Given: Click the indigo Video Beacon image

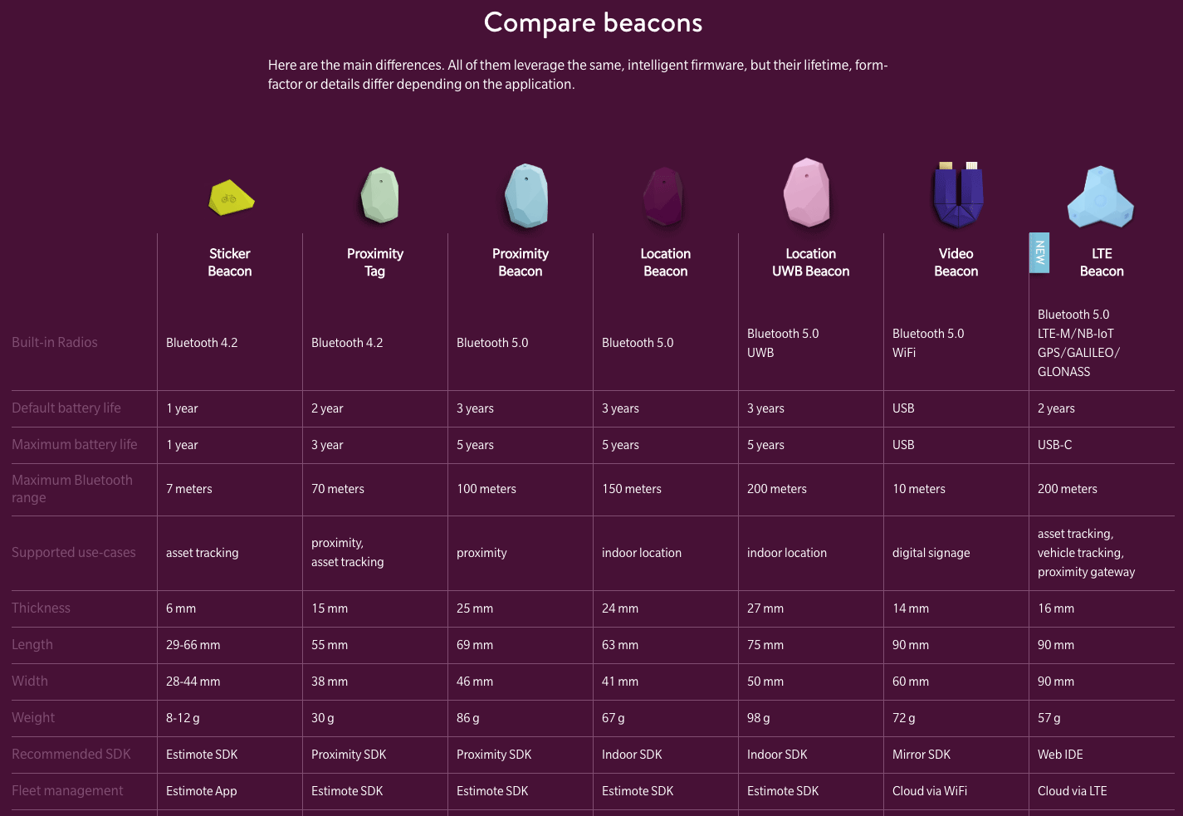Looking at the screenshot, I should coord(958,195).
